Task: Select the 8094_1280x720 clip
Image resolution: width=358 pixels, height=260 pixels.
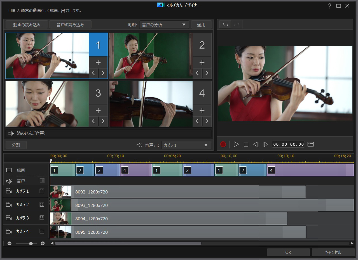Action: pyautogui.click(x=169, y=219)
